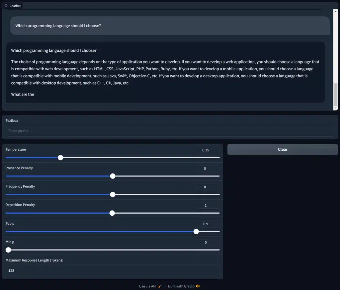340x290 pixels.
Task: Click the user message bubble about programming language
Action: pyautogui.click(x=170, y=26)
